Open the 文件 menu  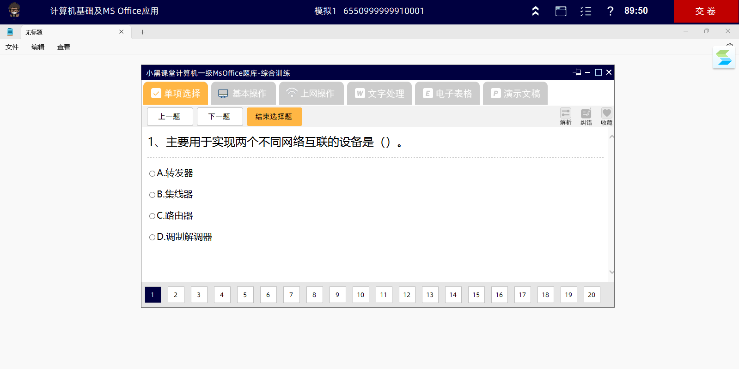(12, 47)
